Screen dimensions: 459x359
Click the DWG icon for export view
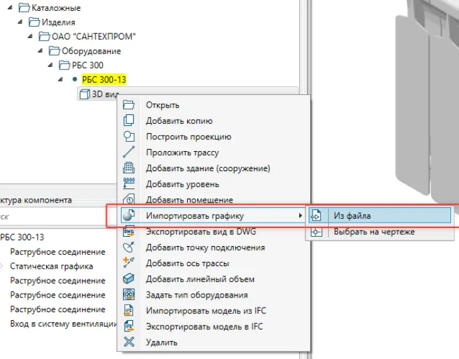(x=130, y=231)
